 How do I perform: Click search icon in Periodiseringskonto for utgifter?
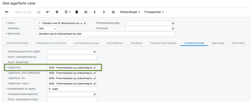tap(95, 52)
